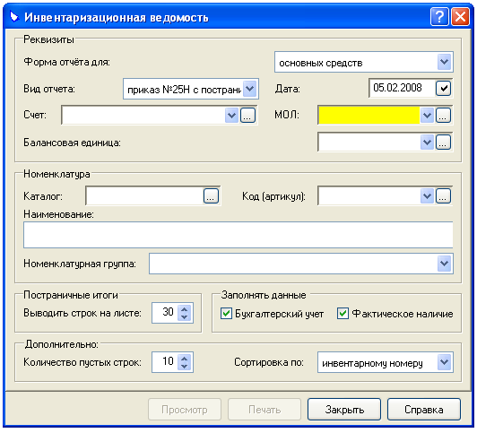
Task: Click the Наименование text field
Action: coord(238,235)
